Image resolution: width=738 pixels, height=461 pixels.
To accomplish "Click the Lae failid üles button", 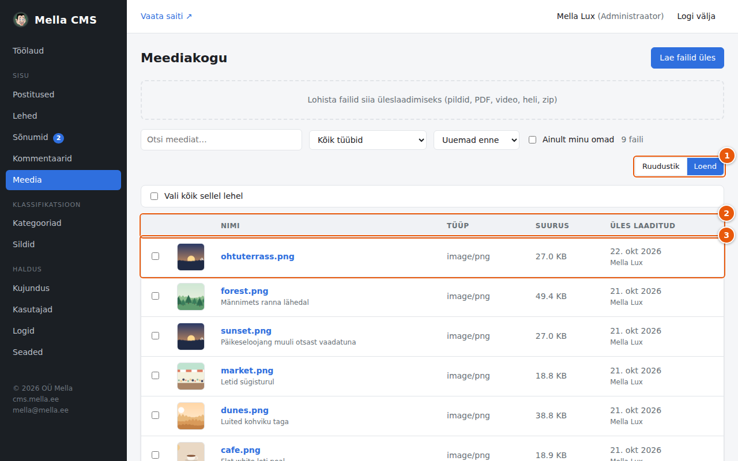I will (x=687, y=58).
